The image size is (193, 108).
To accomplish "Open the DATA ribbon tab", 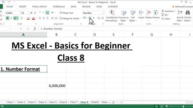I will point(73,7).
